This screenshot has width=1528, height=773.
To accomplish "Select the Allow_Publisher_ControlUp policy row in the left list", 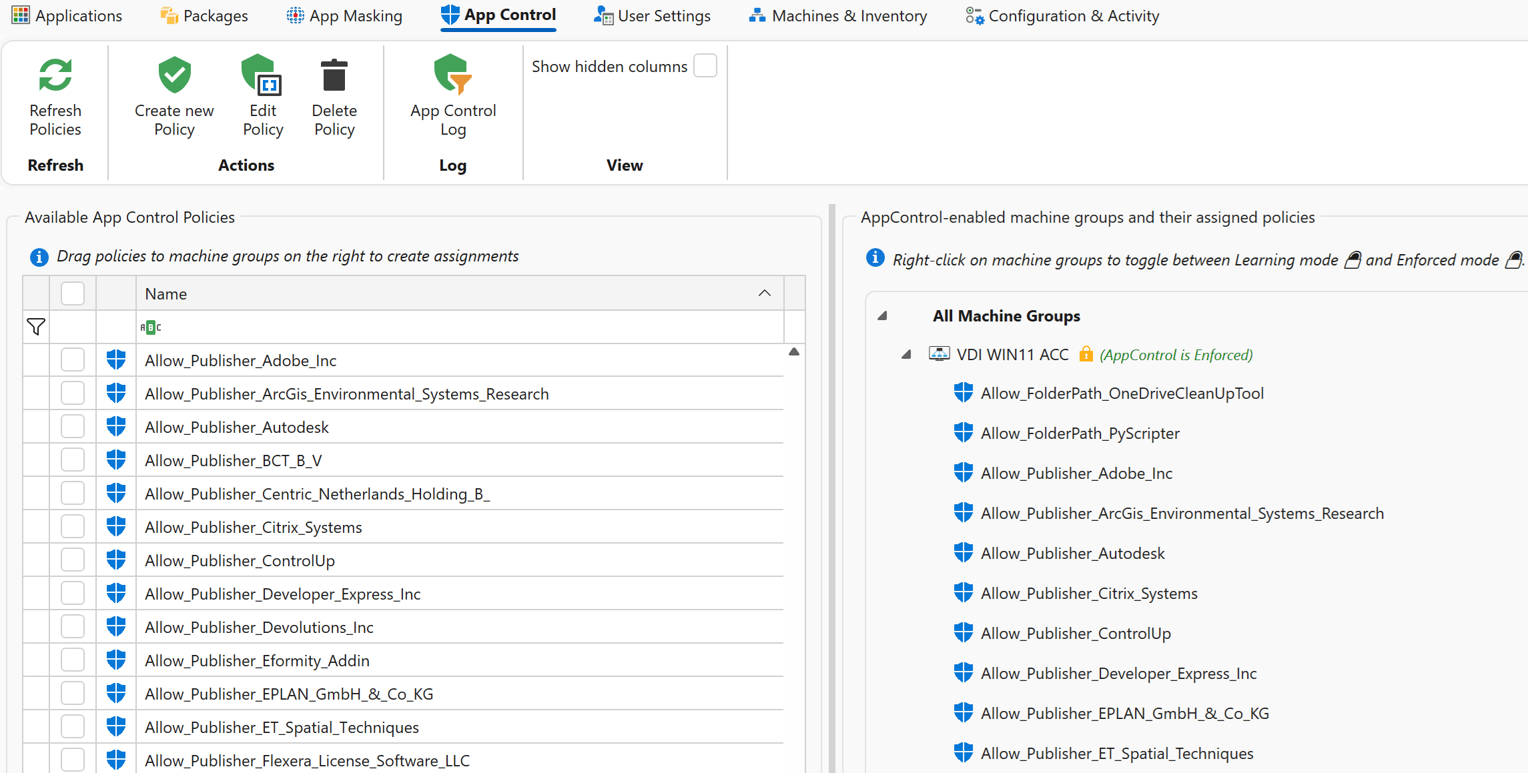I will point(240,560).
